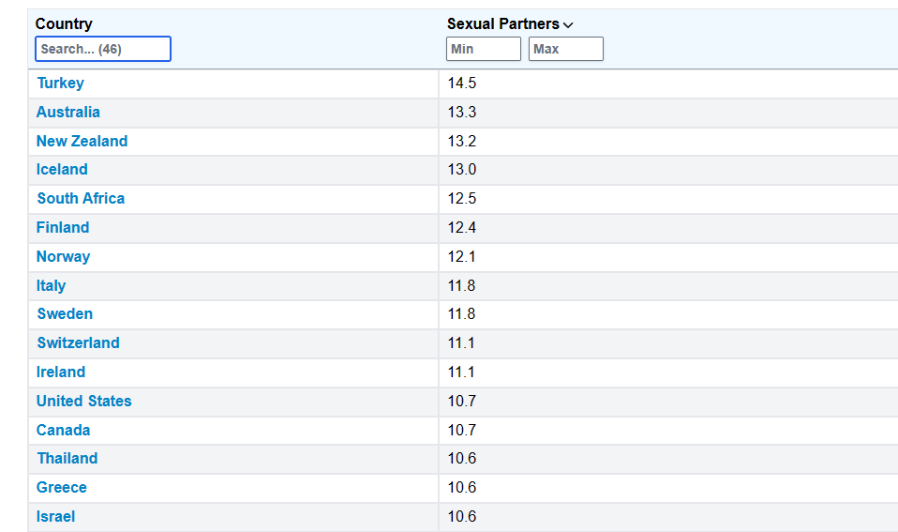Open the Australia country link
The width and height of the screenshot is (898, 532).
67,113
